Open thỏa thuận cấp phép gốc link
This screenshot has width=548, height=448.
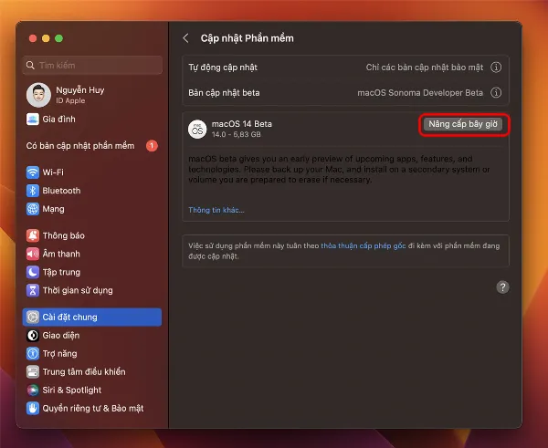364,245
